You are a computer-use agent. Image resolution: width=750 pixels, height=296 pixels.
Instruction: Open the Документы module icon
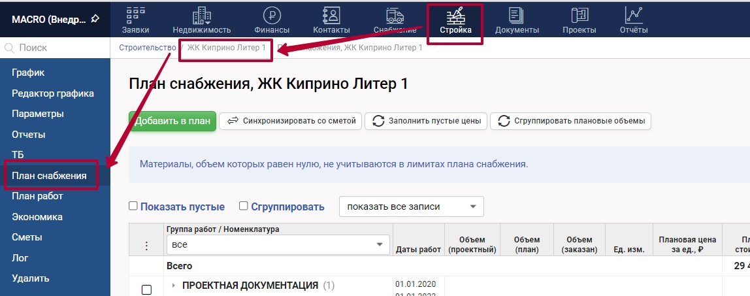(517, 16)
